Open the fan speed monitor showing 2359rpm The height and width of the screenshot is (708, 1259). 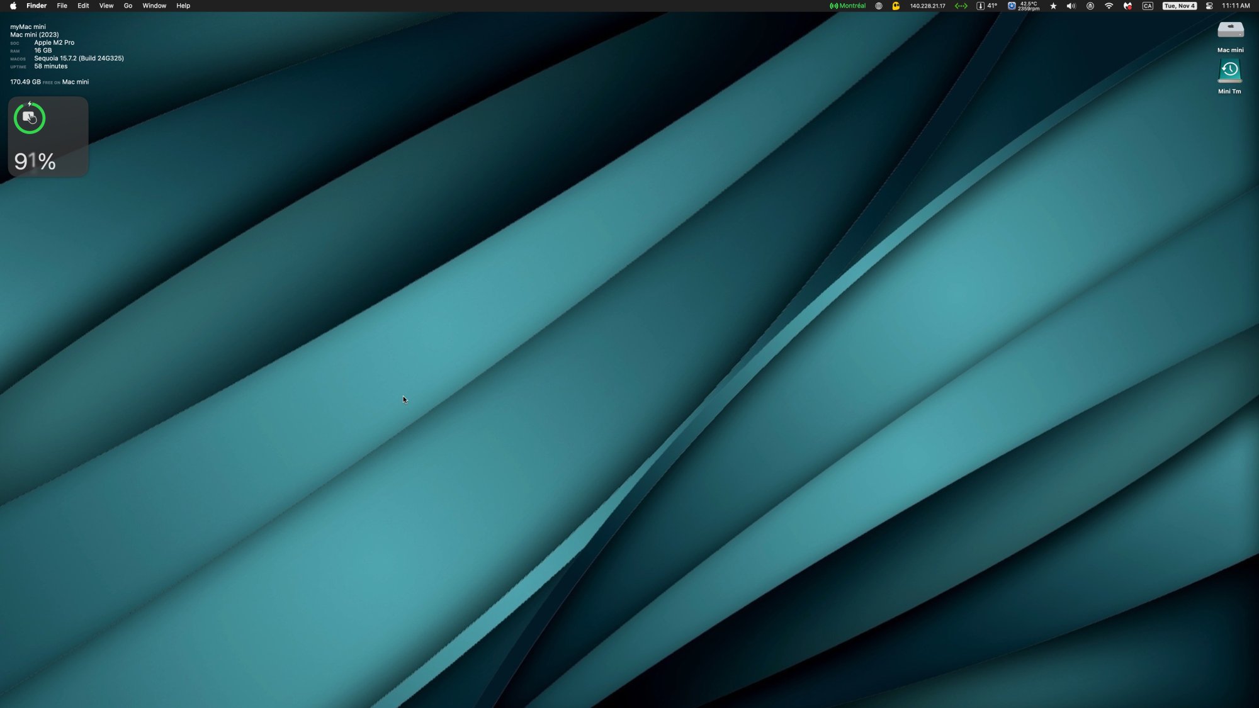tap(1024, 6)
